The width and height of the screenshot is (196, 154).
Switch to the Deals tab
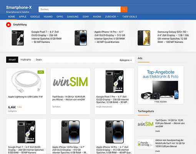[39, 60]
